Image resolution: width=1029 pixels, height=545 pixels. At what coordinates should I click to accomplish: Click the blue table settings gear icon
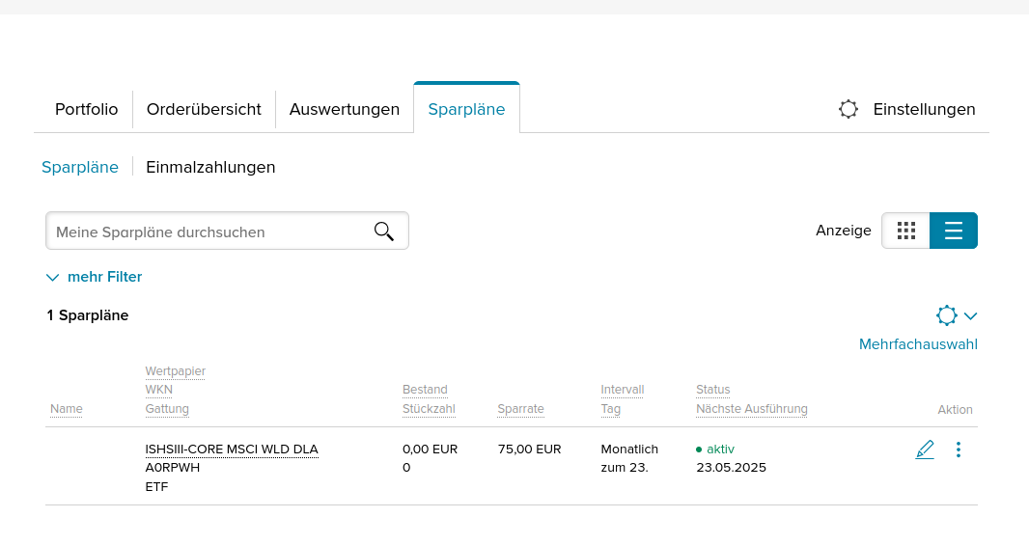[x=946, y=315]
